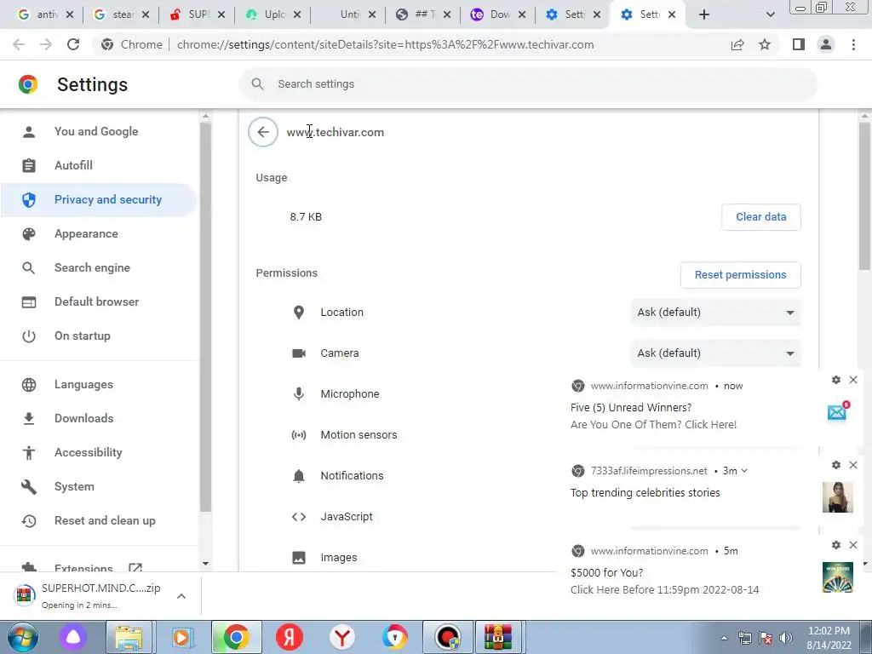Dismiss the $5000 for You notification
This screenshot has width=872, height=654.
pos(853,545)
